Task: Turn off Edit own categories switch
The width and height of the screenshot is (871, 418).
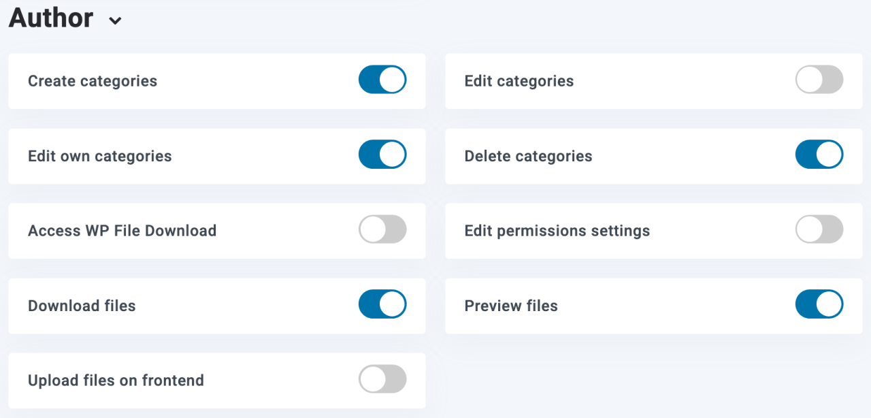Action: click(382, 155)
